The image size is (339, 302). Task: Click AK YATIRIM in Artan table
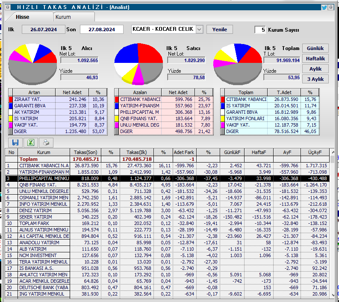pyautogui.click(x=27, y=112)
